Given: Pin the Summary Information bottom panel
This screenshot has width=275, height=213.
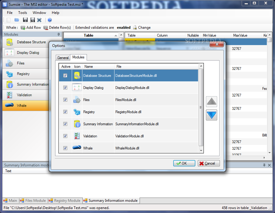Looking at the screenshot, I should 264,165.
